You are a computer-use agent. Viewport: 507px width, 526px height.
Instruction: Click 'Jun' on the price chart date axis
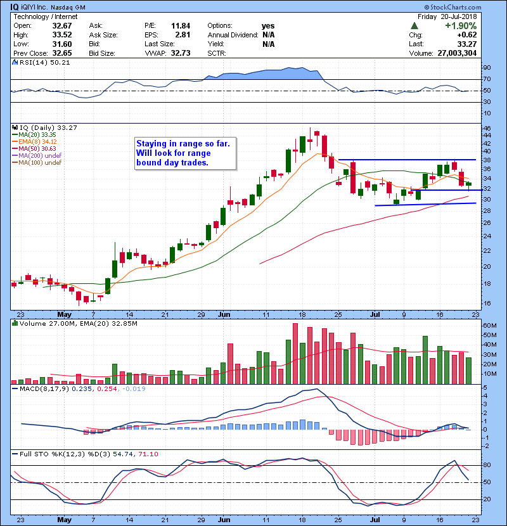[x=224, y=315]
